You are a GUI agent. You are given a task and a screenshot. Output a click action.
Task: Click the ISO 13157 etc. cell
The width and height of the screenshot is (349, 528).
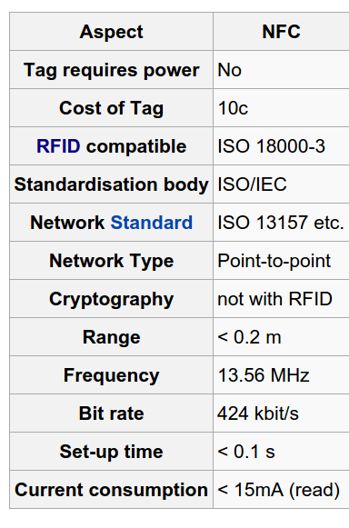pyautogui.click(x=281, y=223)
